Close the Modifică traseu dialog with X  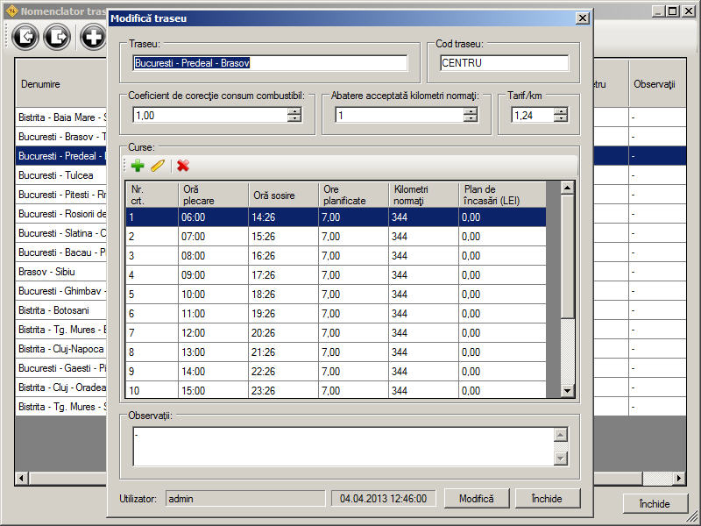[582, 18]
